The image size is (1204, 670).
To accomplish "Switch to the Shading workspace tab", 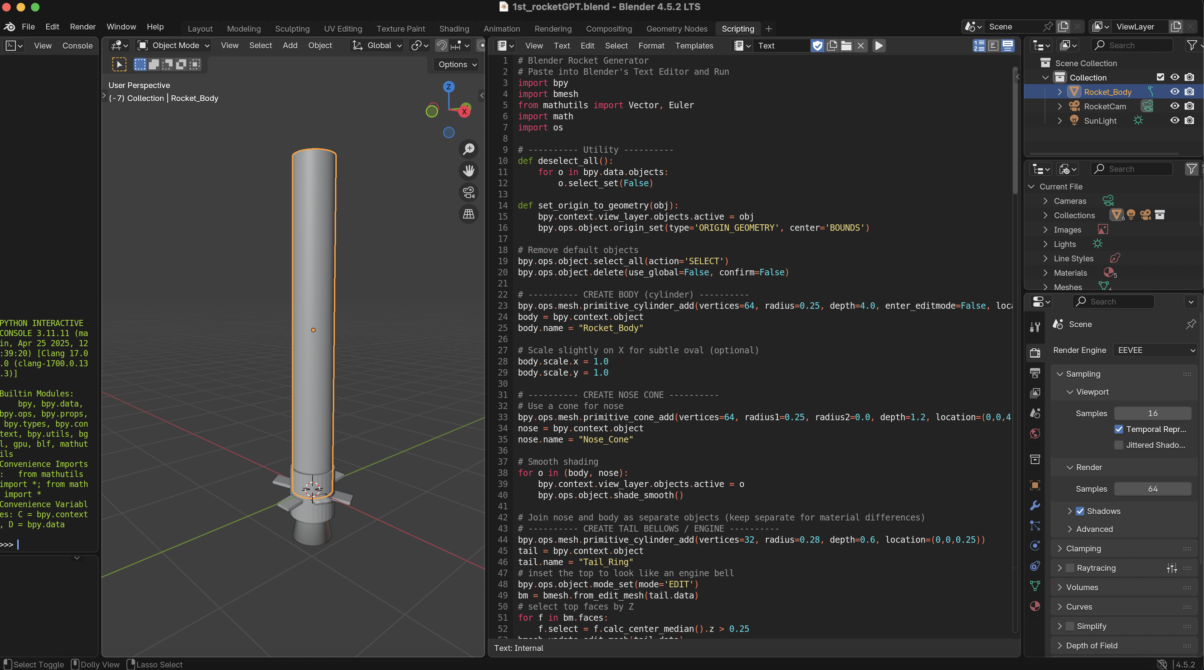I will pos(454,28).
